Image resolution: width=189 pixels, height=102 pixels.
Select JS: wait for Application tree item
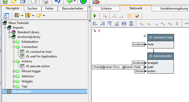(41, 56)
